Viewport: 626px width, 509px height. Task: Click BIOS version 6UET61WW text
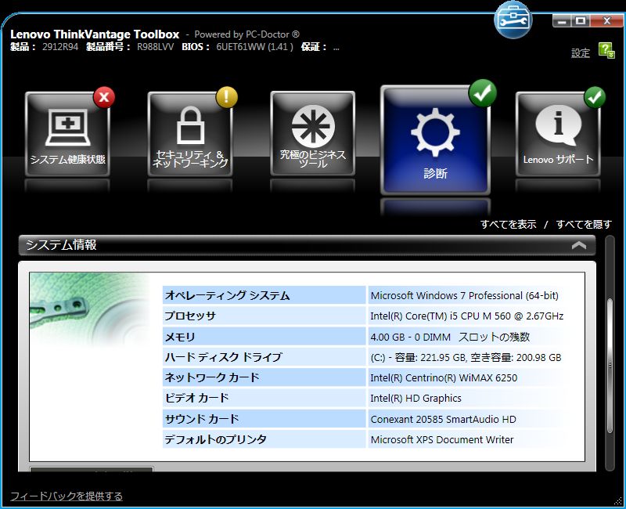pyautogui.click(x=255, y=47)
